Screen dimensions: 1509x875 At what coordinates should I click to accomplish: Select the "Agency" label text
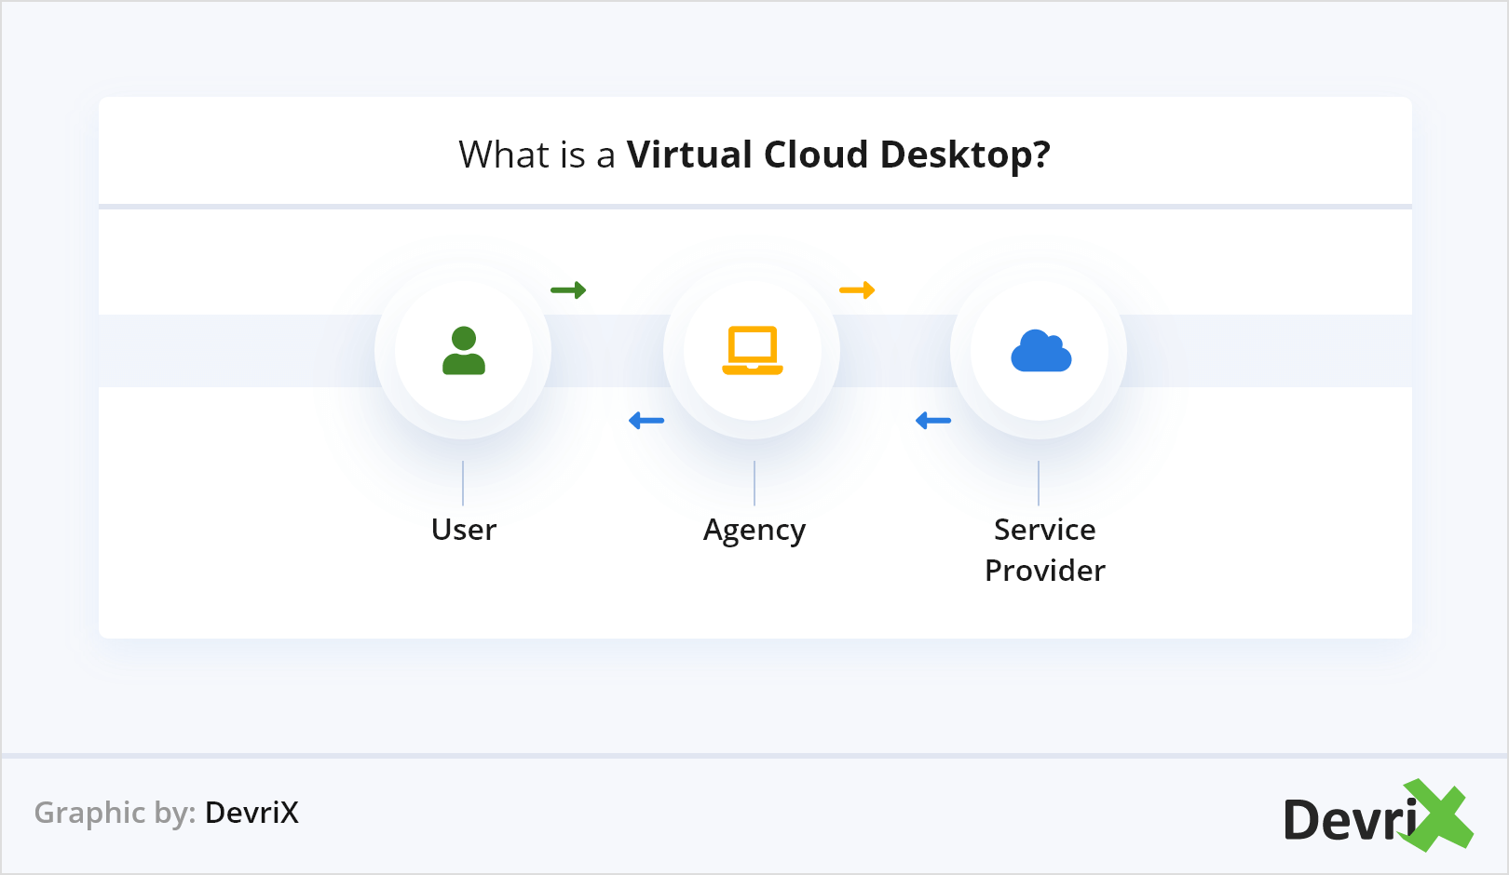754,531
